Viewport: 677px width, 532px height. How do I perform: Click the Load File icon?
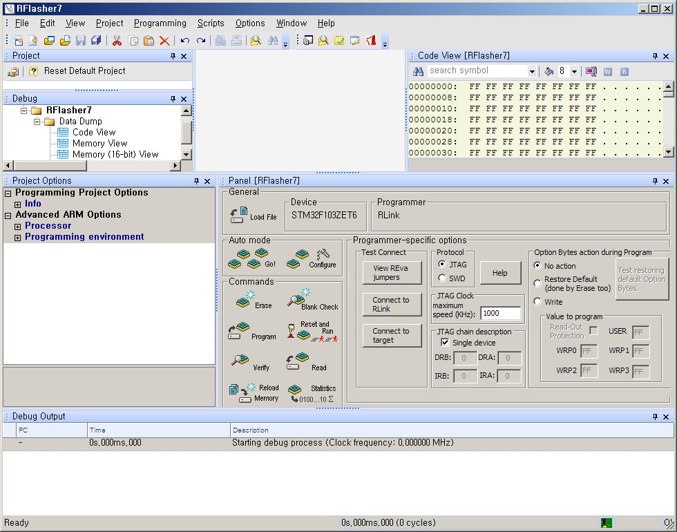coord(239,214)
